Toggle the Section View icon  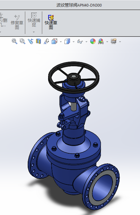pyautogui.click(x=38, y=41)
